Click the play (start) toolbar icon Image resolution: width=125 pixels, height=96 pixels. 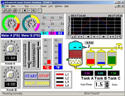[x=20, y=10]
